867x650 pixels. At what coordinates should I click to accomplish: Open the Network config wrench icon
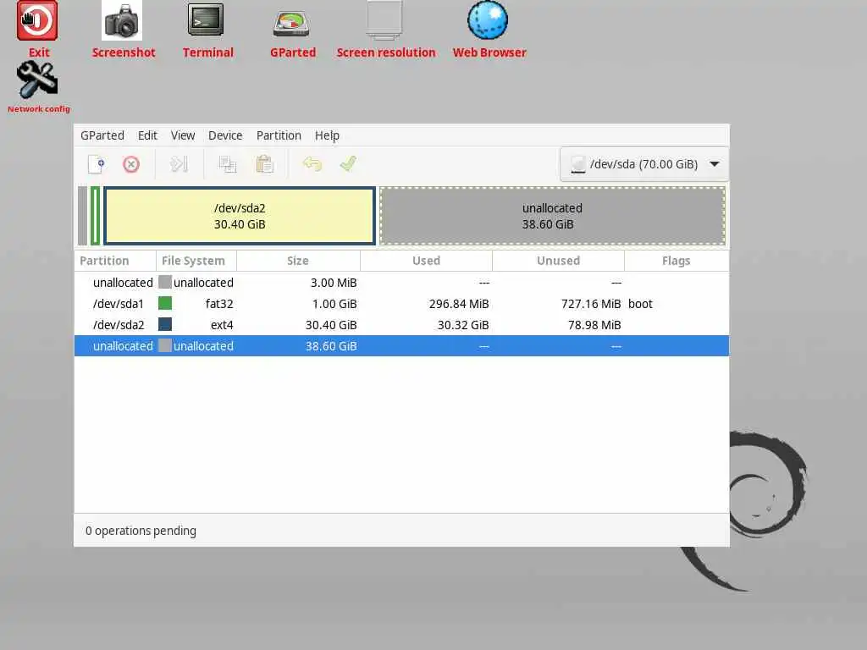click(x=37, y=80)
